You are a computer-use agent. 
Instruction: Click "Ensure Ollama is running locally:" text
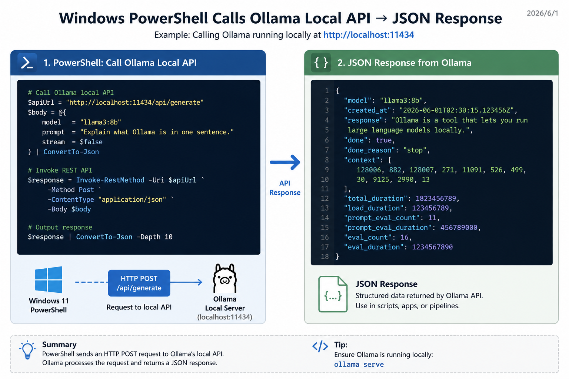point(383,355)
